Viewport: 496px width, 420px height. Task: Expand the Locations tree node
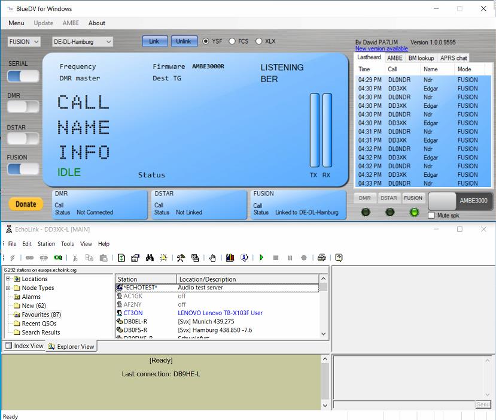[8, 279]
